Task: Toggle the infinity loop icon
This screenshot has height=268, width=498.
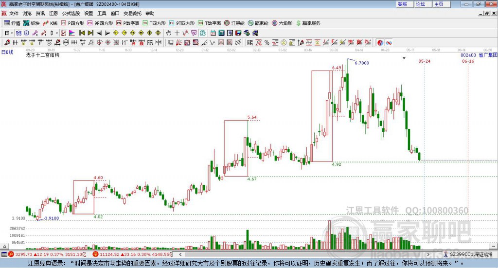Action: pyautogui.click(x=389, y=42)
